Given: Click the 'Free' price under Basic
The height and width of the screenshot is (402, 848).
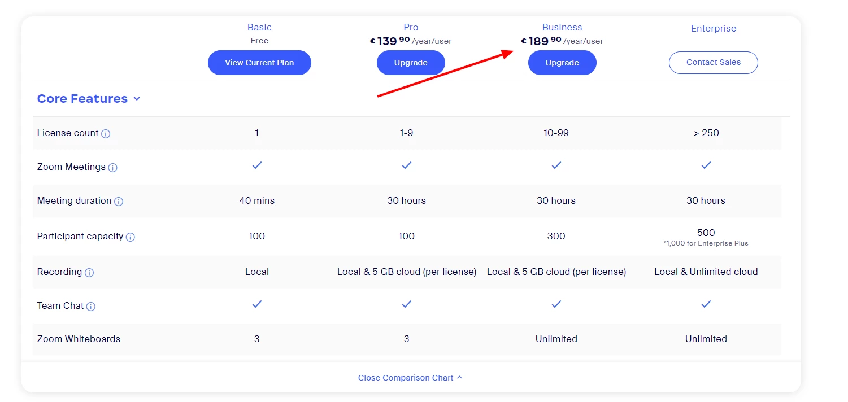Looking at the screenshot, I should (259, 41).
